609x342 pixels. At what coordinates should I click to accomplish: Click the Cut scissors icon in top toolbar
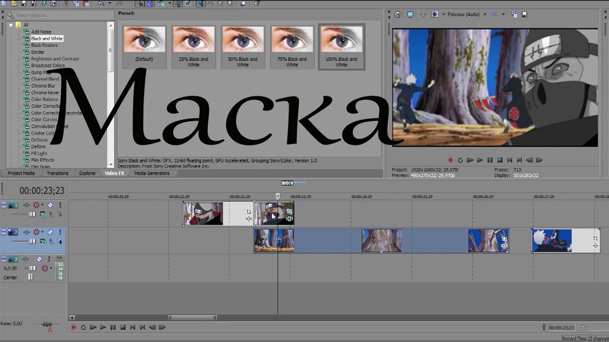coord(66,4)
